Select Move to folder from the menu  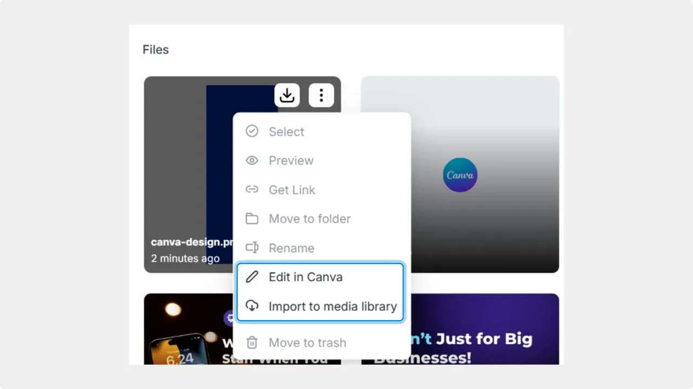310,218
